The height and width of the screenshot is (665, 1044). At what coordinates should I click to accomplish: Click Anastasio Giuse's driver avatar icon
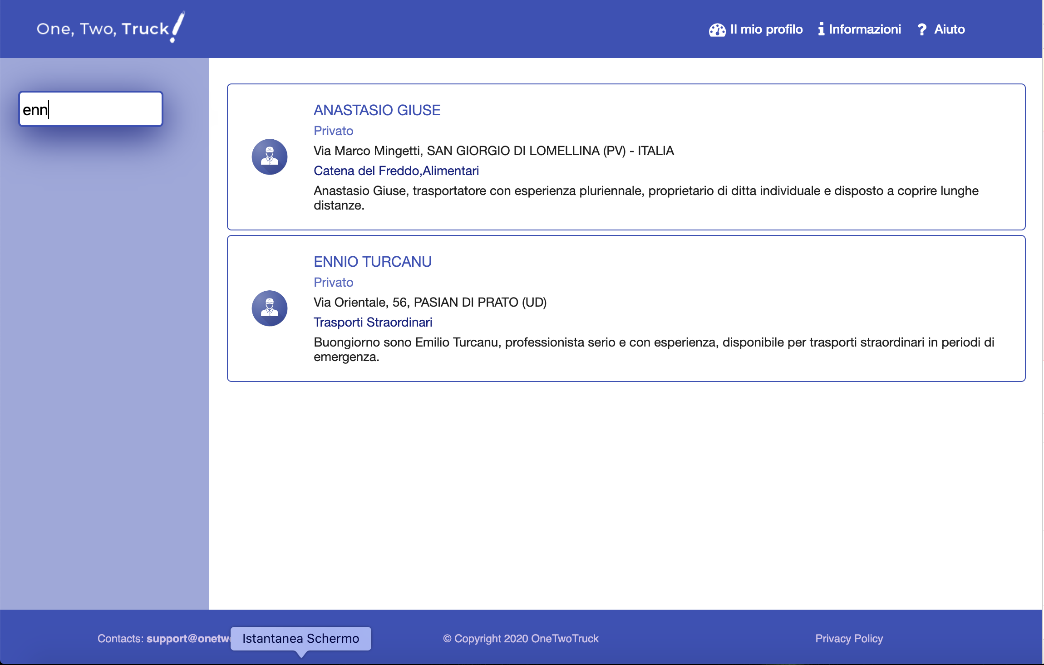(x=270, y=157)
